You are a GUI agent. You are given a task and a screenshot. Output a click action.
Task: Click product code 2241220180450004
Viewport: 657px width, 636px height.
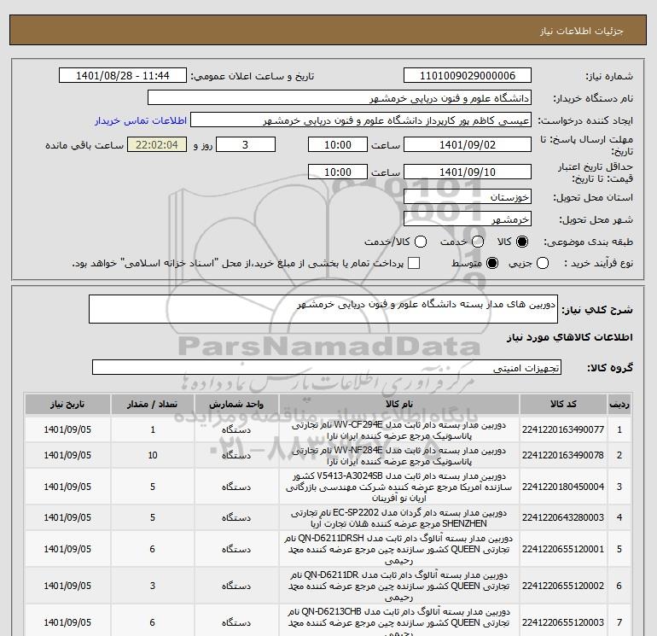(x=563, y=487)
